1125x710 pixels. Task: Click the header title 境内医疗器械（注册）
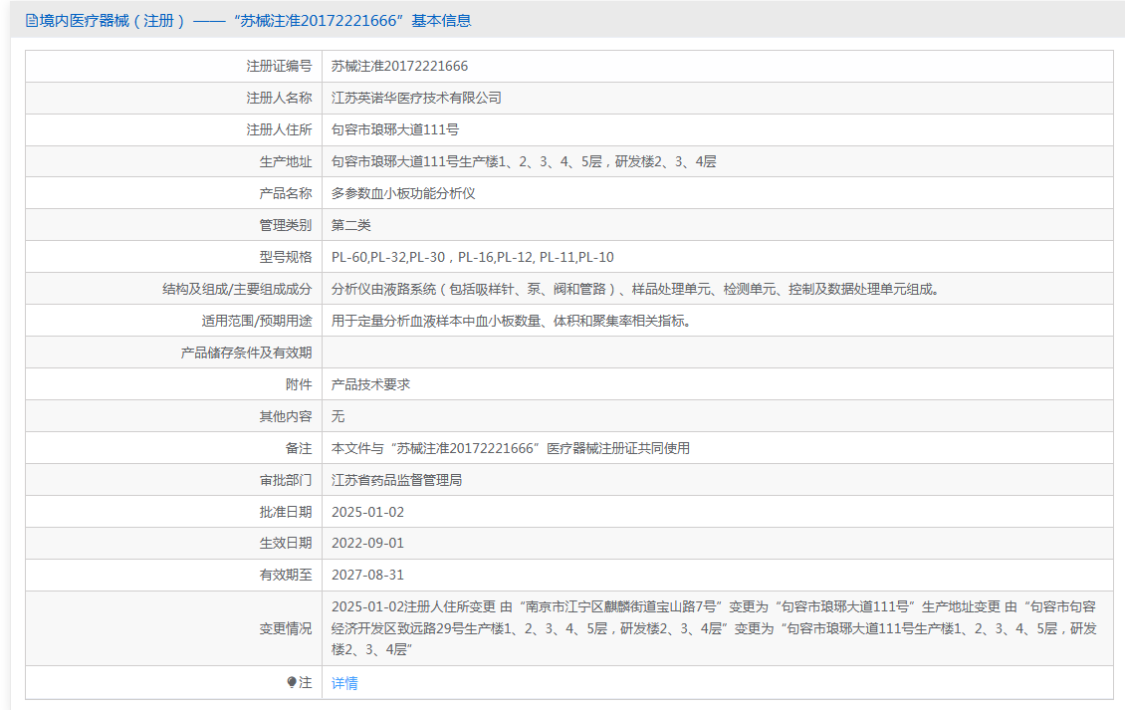112,21
